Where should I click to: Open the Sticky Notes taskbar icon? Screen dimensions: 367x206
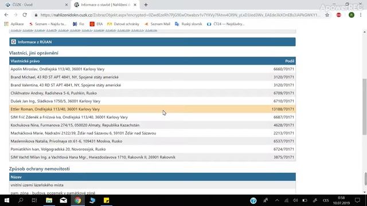coord(106,200)
